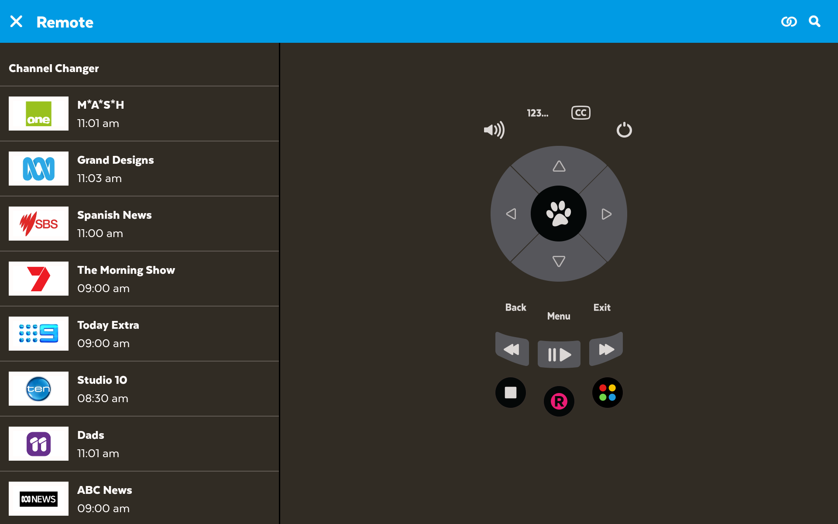Click the right arrow on the D-pad
The image size is (838, 524).
click(x=606, y=214)
